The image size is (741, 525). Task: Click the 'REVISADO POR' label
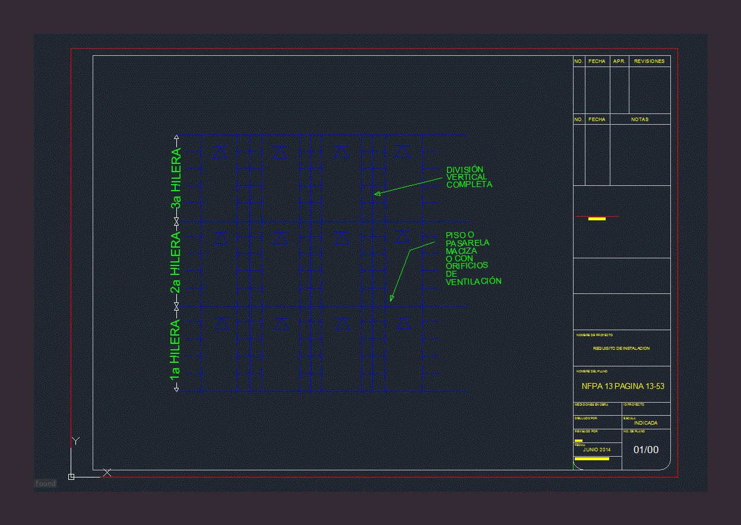(587, 431)
